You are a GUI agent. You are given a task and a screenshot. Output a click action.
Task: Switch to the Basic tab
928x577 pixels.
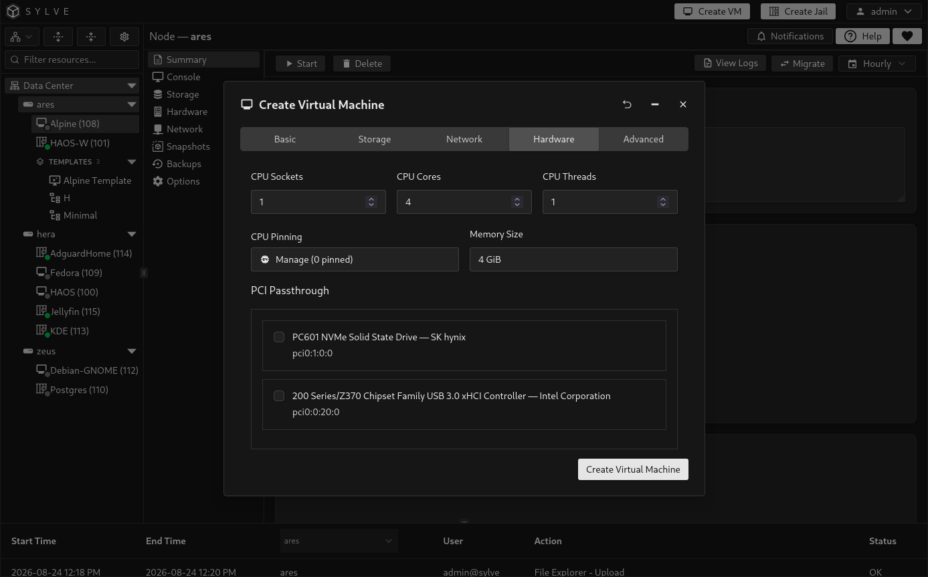[285, 139]
